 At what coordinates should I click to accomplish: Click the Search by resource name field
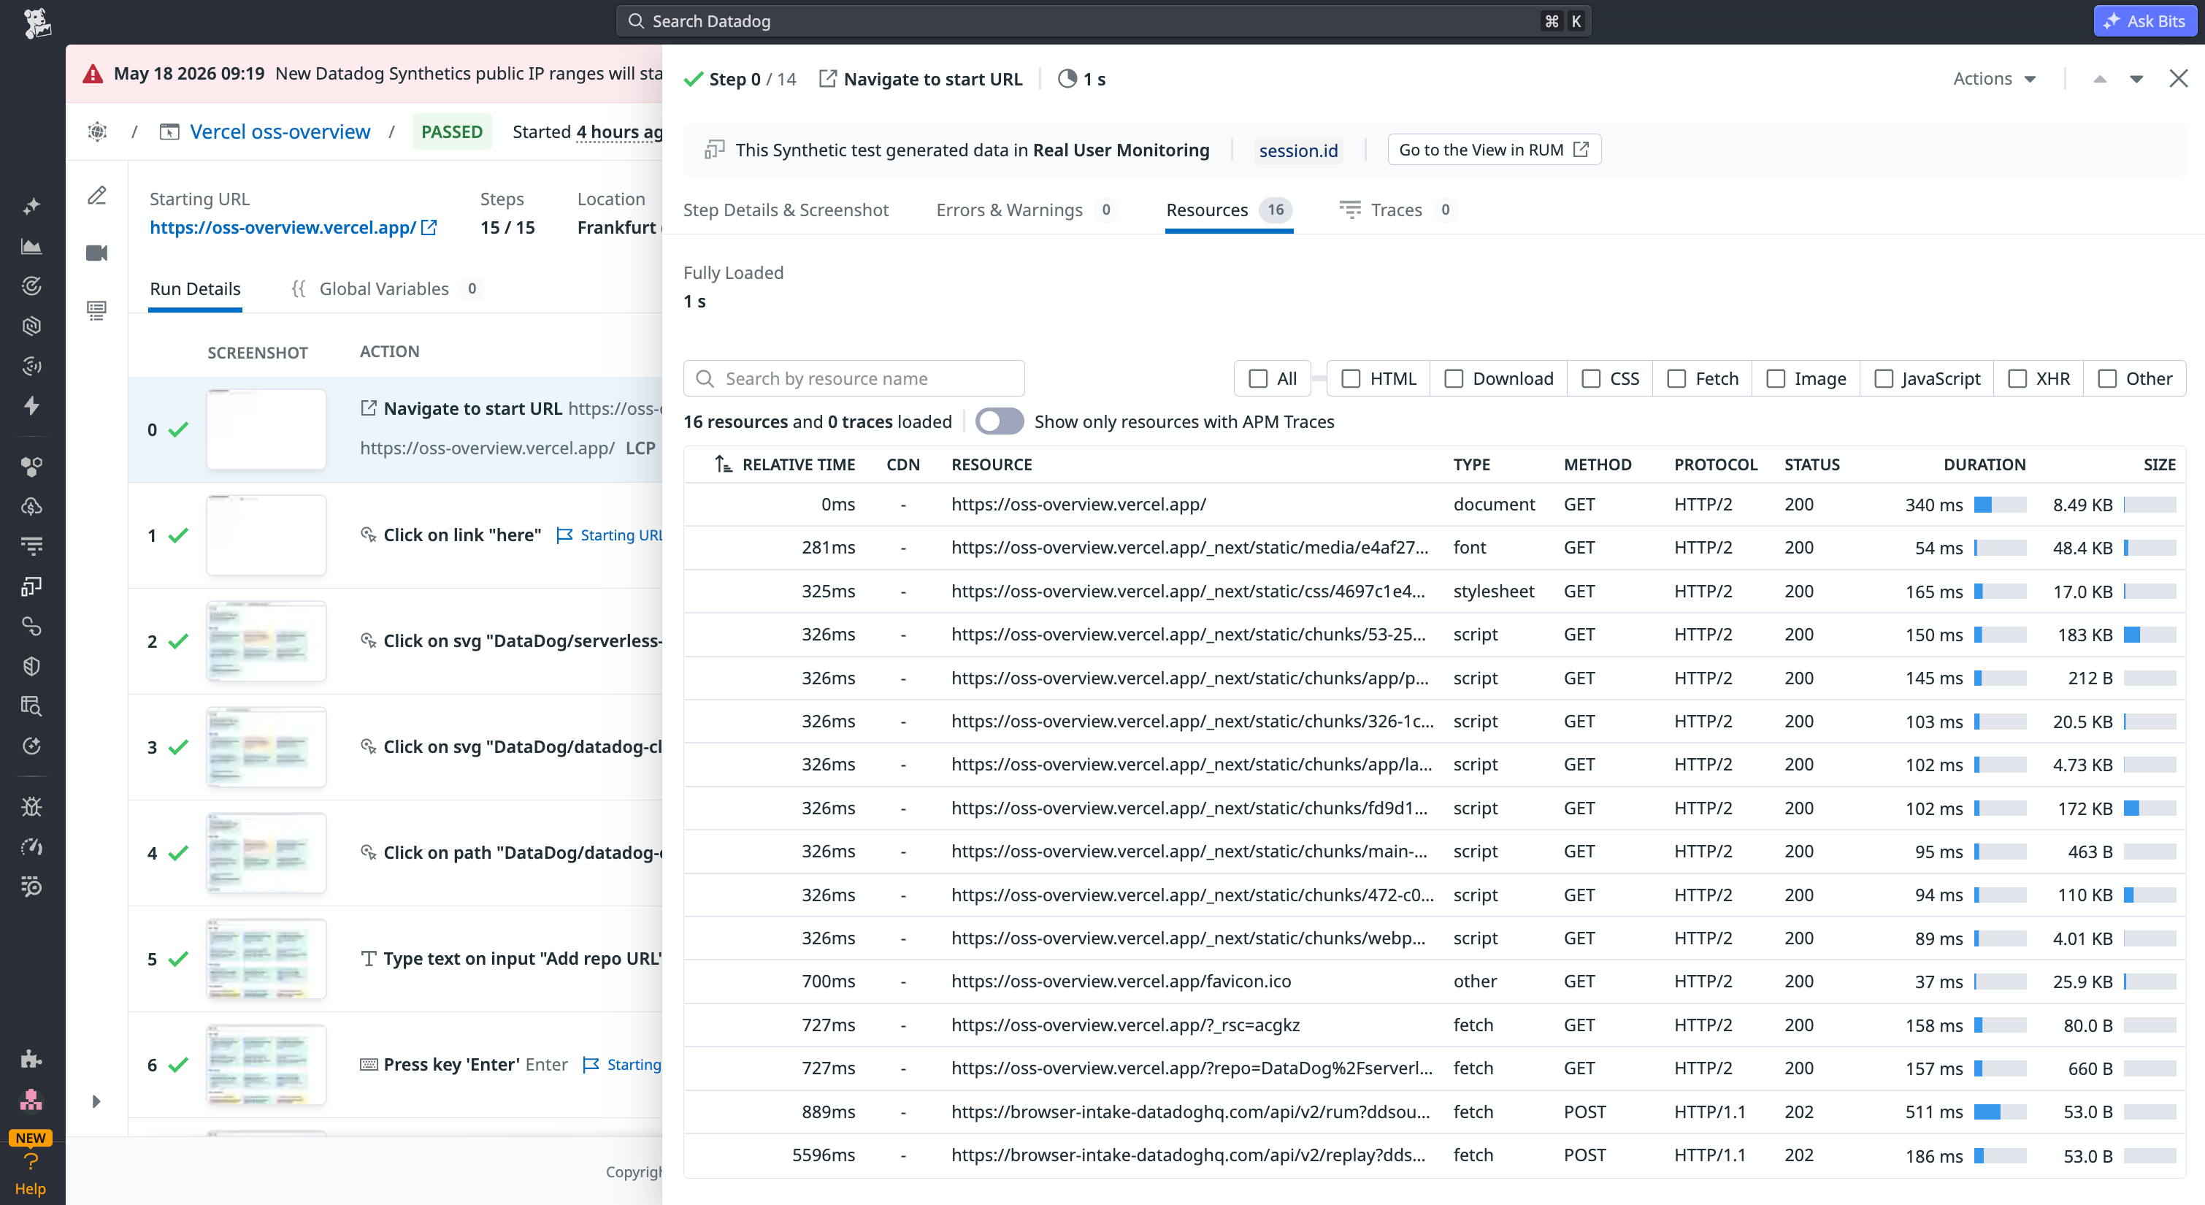click(x=854, y=378)
